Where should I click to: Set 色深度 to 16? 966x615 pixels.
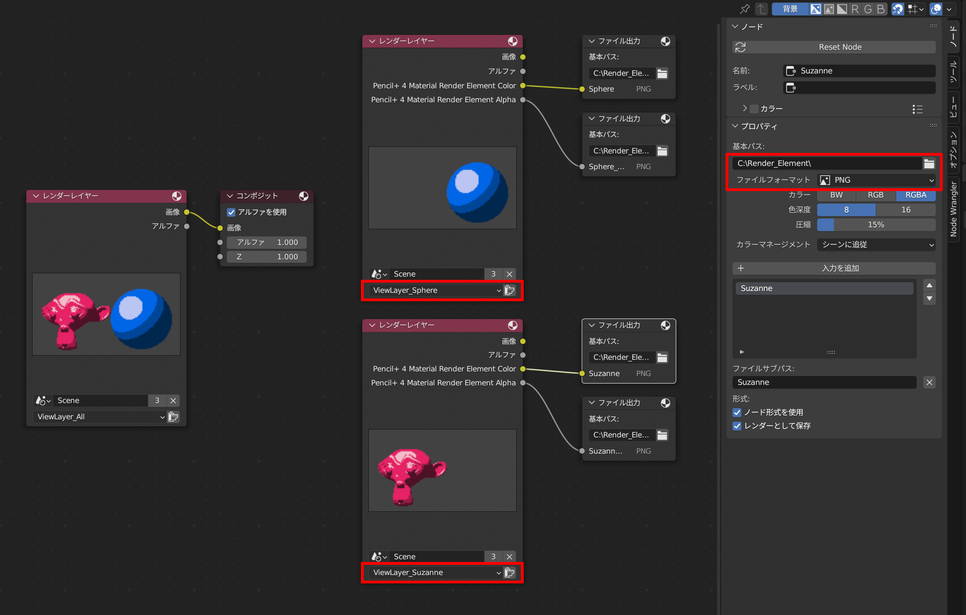pyautogui.click(x=906, y=210)
